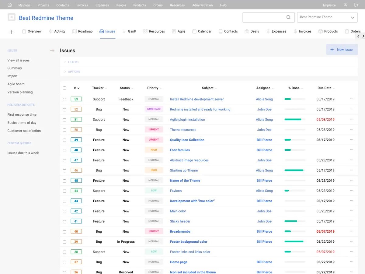Check the checkbox for issue 40 Breadcrumbs
The width and height of the screenshot is (365, 274).
pyautogui.click(x=64, y=231)
